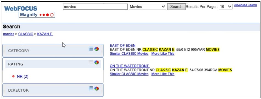This screenshot has height=99, width=261.
Task: Open pie chart for RATING panel
Action: (97, 62)
